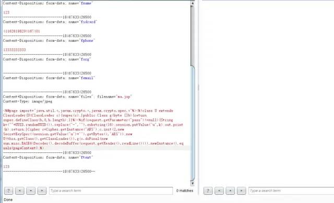Click the form-data line with name "forg"
The height and width of the screenshot is (203, 334).
47,59
